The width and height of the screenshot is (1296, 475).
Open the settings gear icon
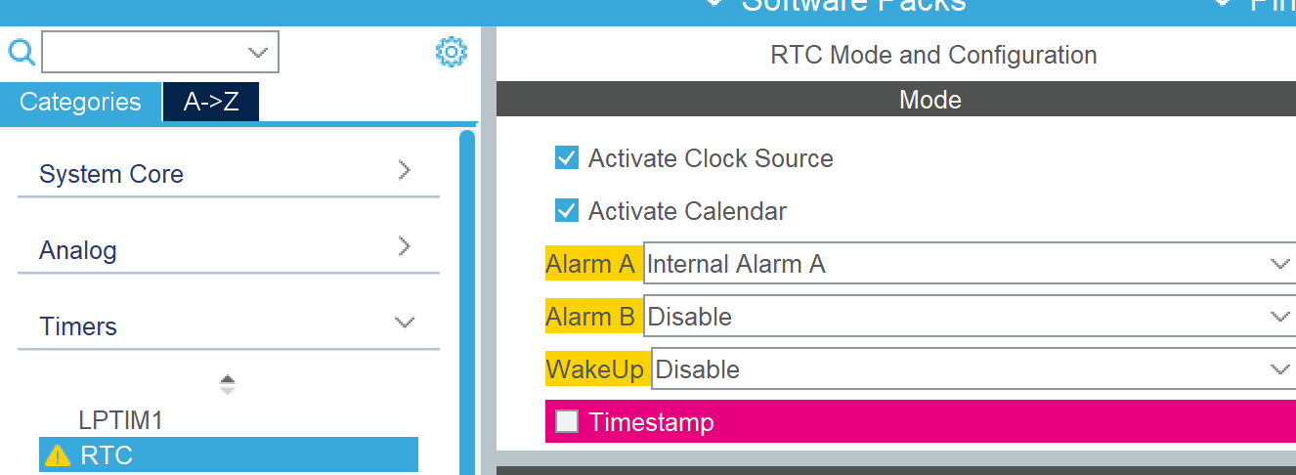coord(451,52)
